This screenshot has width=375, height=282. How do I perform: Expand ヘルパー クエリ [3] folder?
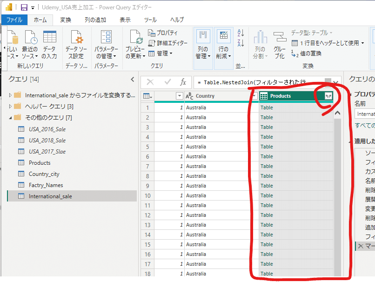pos(10,106)
